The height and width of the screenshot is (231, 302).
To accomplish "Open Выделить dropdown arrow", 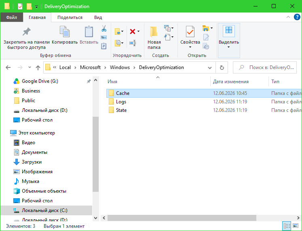I will click(x=228, y=47).
